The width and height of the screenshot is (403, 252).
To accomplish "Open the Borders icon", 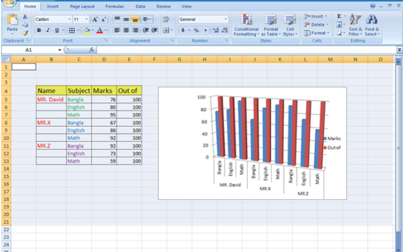I will (x=72, y=30).
